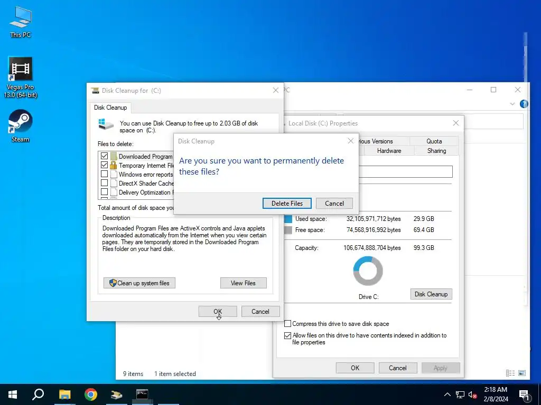
Task: Open the Hardware tab
Action: coord(389,151)
